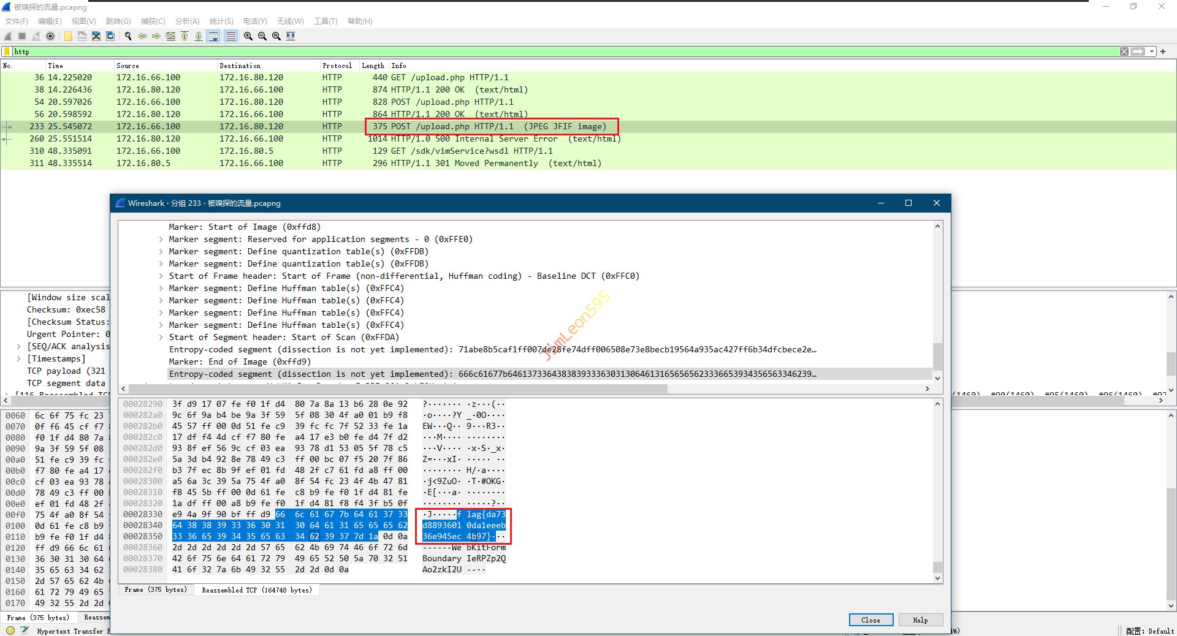The image size is (1177, 636).
Task: Click Go to first packet icon
Action: click(185, 36)
